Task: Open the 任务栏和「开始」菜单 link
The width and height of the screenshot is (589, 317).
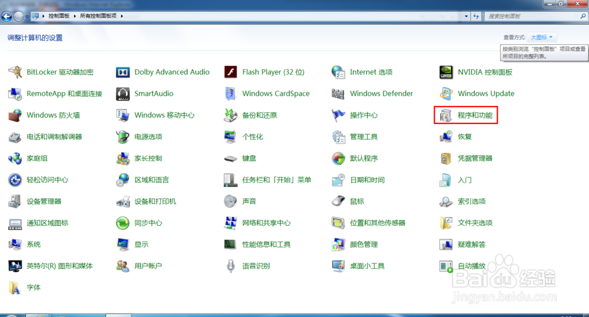Action: point(277,180)
